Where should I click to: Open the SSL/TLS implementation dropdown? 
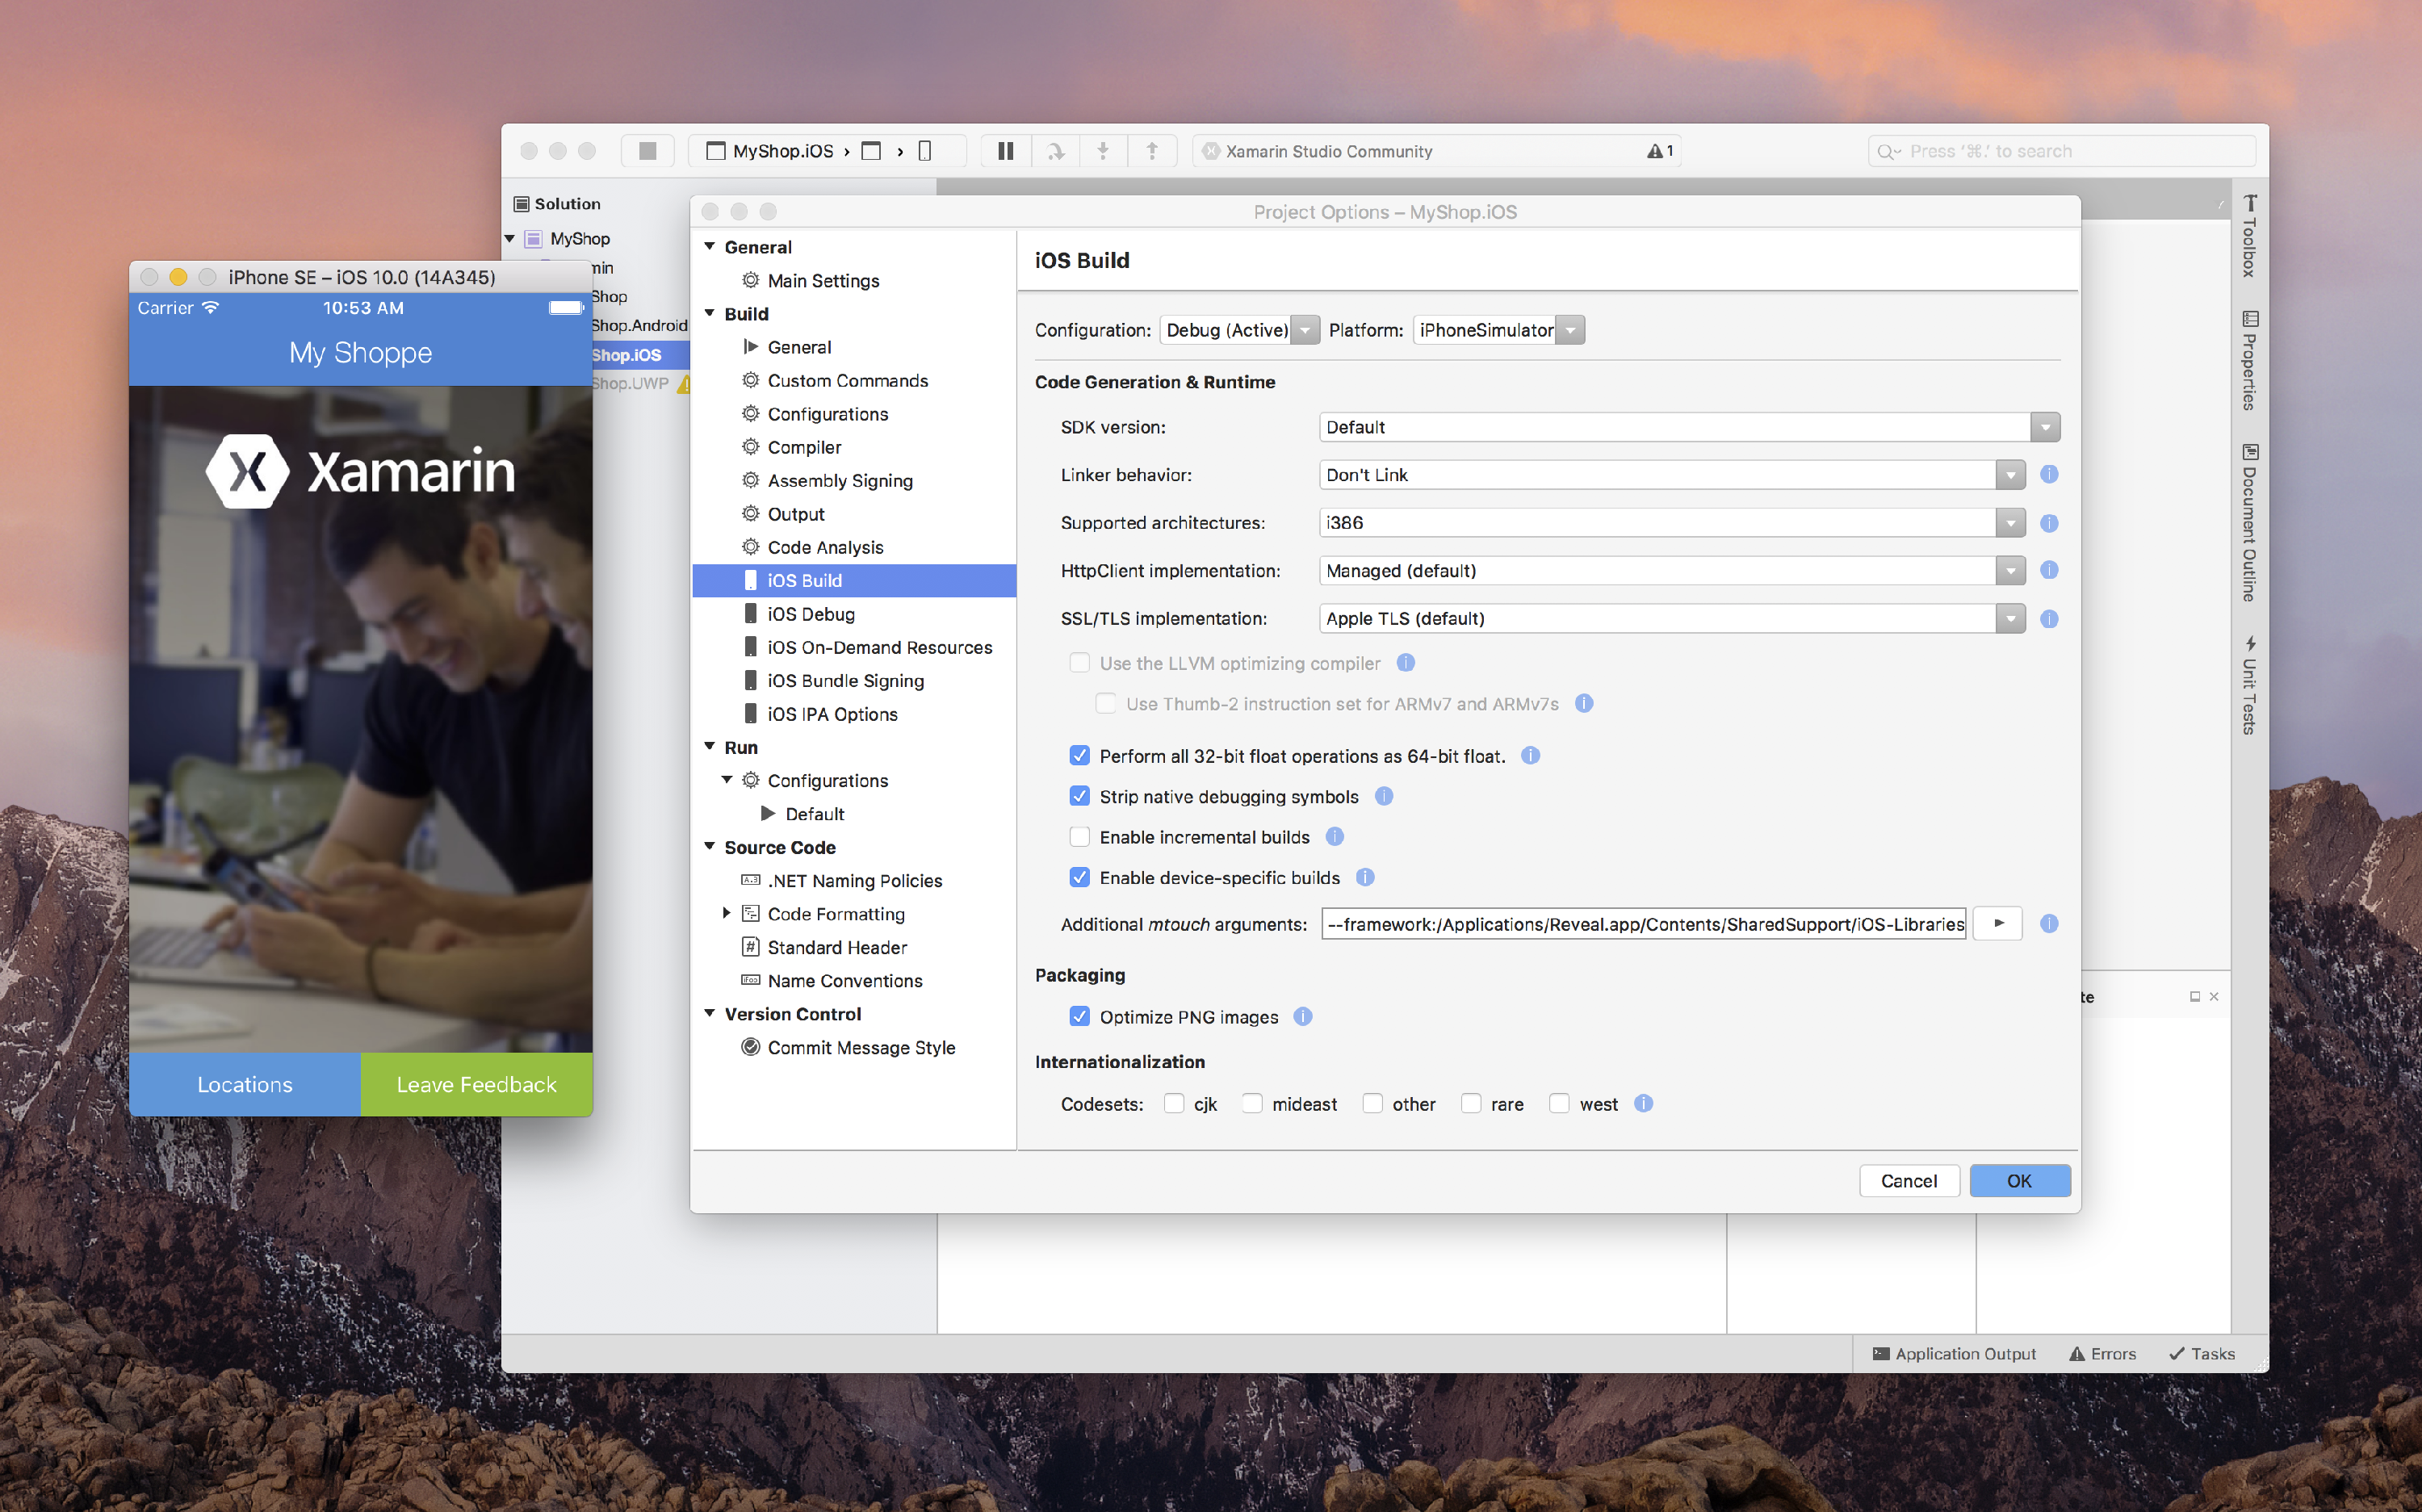click(x=1672, y=619)
